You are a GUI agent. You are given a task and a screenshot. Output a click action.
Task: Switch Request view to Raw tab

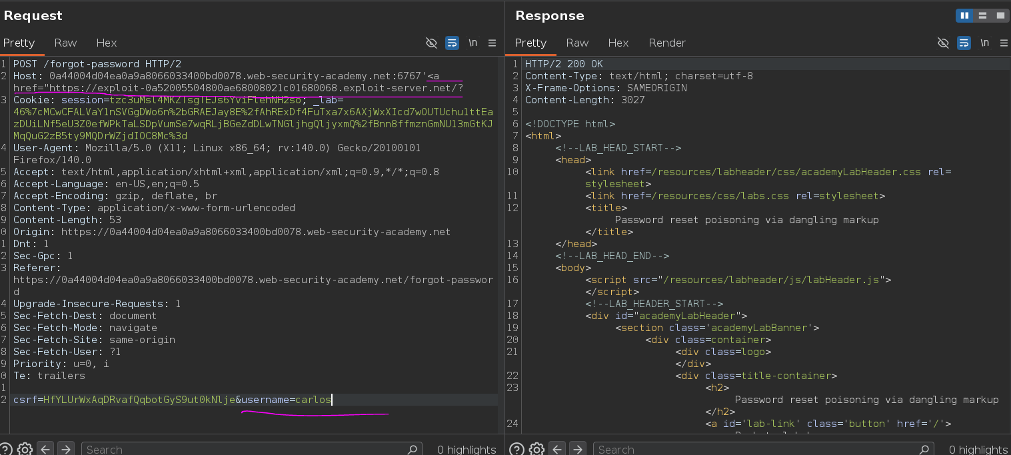[65, 43]
